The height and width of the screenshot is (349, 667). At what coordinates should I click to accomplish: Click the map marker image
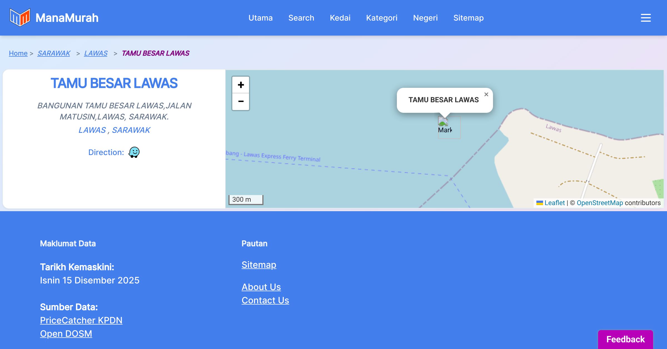[x=443, y=122]
